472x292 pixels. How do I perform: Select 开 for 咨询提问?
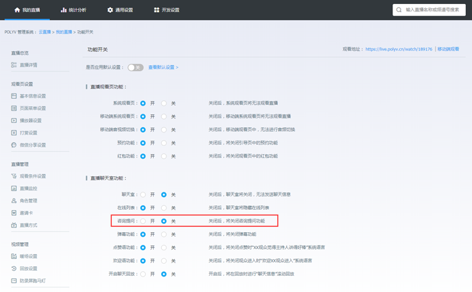(143, 221)
